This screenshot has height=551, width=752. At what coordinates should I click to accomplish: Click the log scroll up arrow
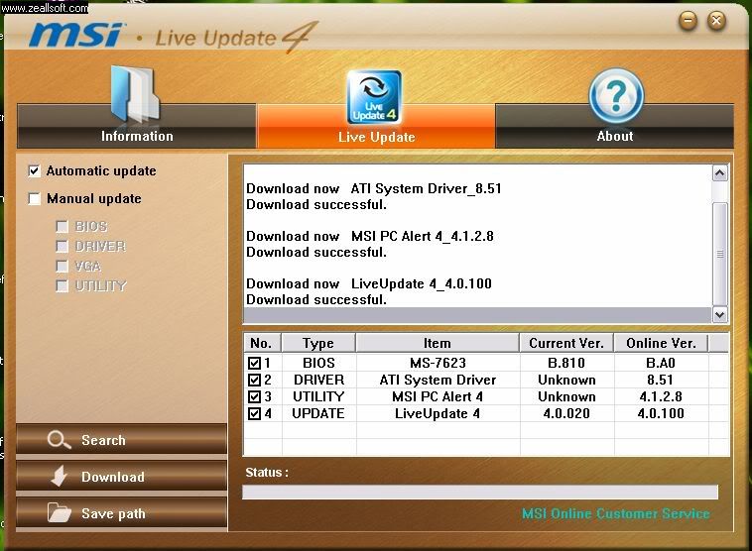coord(720,173)
